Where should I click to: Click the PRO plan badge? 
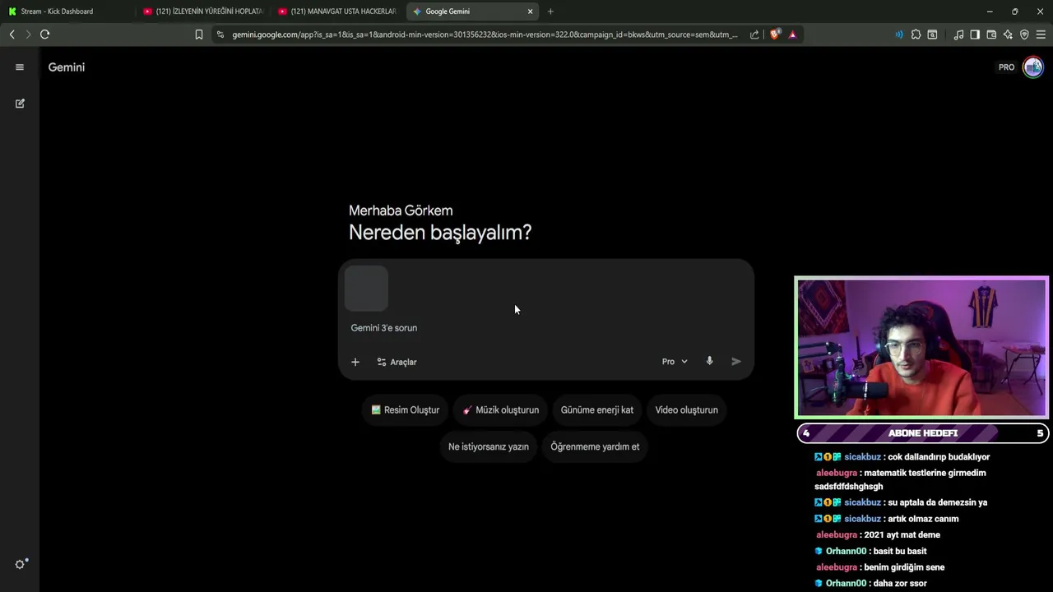coord(1007,67)
